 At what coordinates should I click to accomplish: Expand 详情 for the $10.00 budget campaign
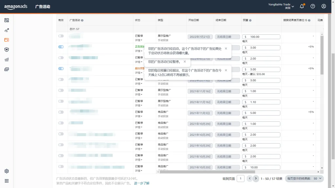pos(138,171)
